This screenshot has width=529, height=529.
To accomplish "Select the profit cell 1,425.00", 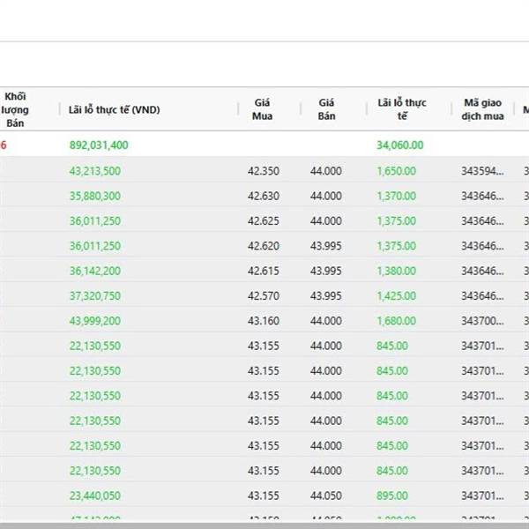I will pyautogui.click(x=396, y=295).
